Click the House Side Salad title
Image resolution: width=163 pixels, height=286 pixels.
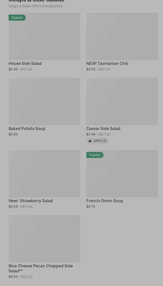25,63
